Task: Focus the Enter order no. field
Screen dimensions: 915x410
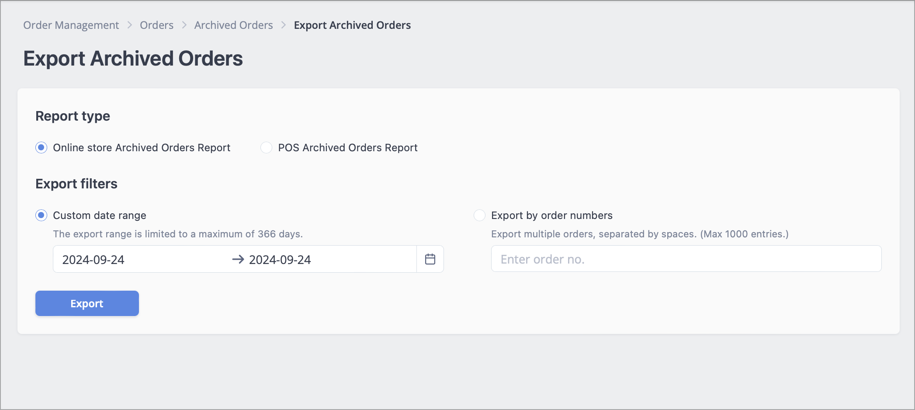Action: click(686, 259)
